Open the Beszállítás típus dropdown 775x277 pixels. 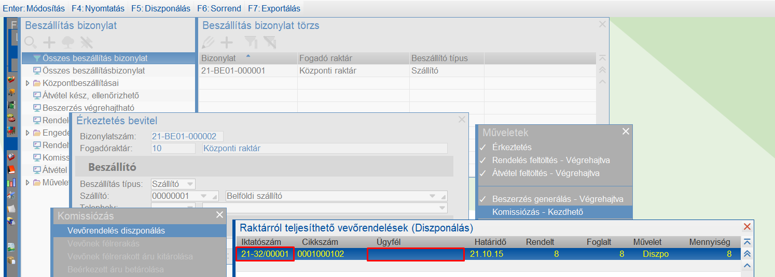click(190, 184)
